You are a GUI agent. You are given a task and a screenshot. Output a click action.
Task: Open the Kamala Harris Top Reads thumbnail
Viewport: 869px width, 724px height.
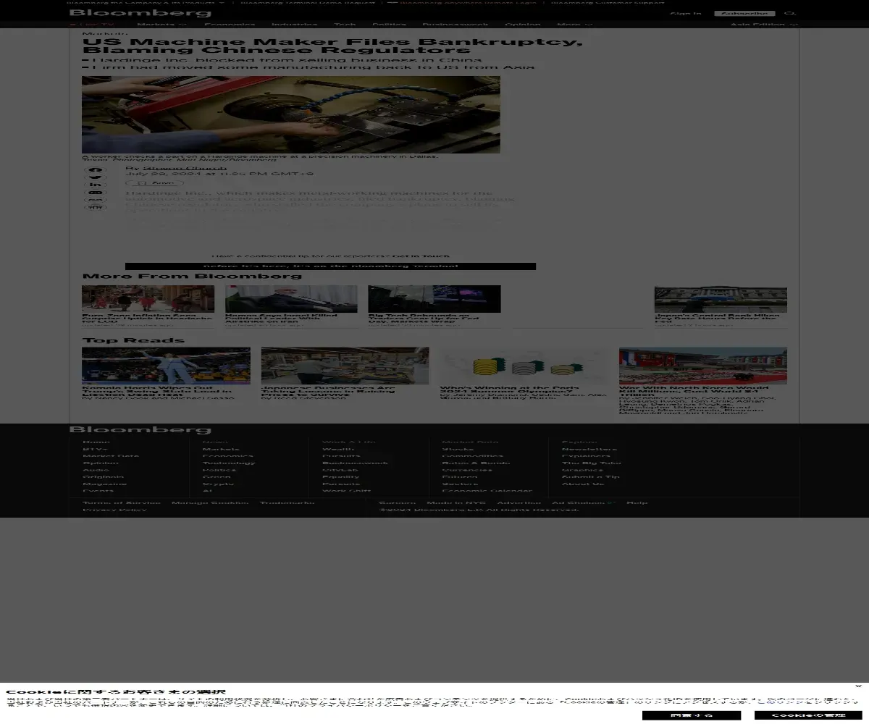pos(166,366)
